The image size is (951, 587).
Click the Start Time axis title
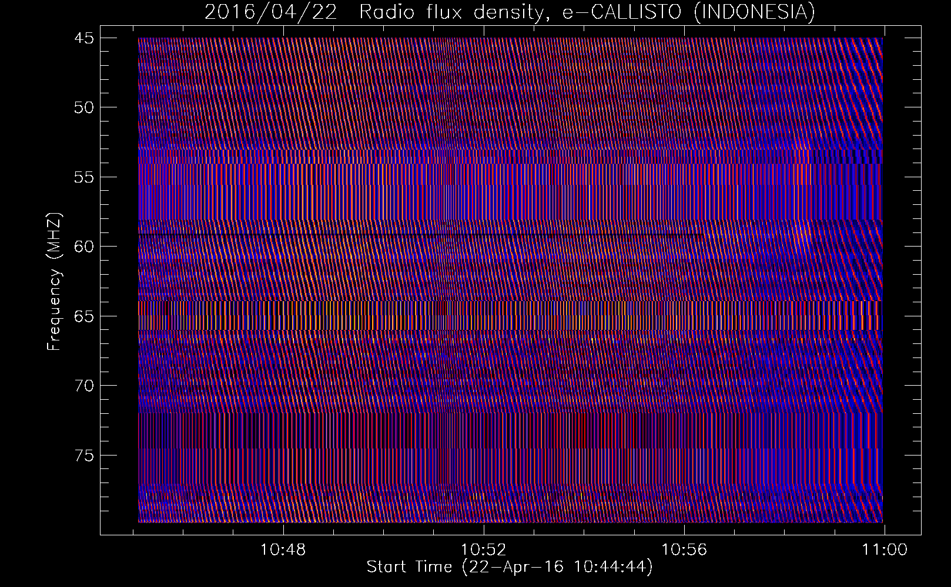pyautogui.click(x=510, y=567)
